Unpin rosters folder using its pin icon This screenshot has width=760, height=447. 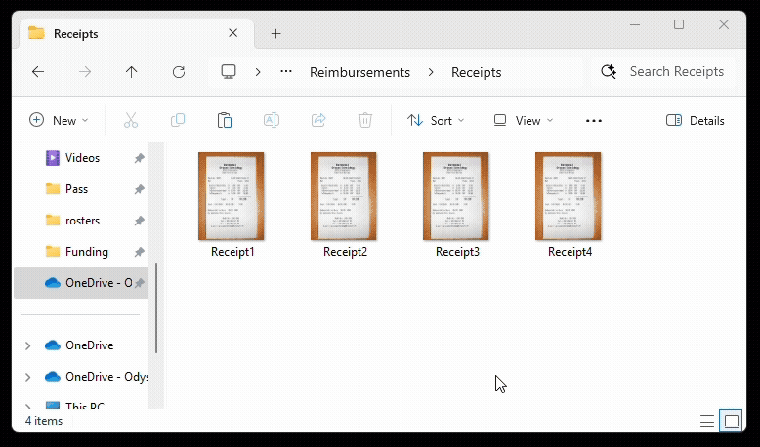[139, 221]
